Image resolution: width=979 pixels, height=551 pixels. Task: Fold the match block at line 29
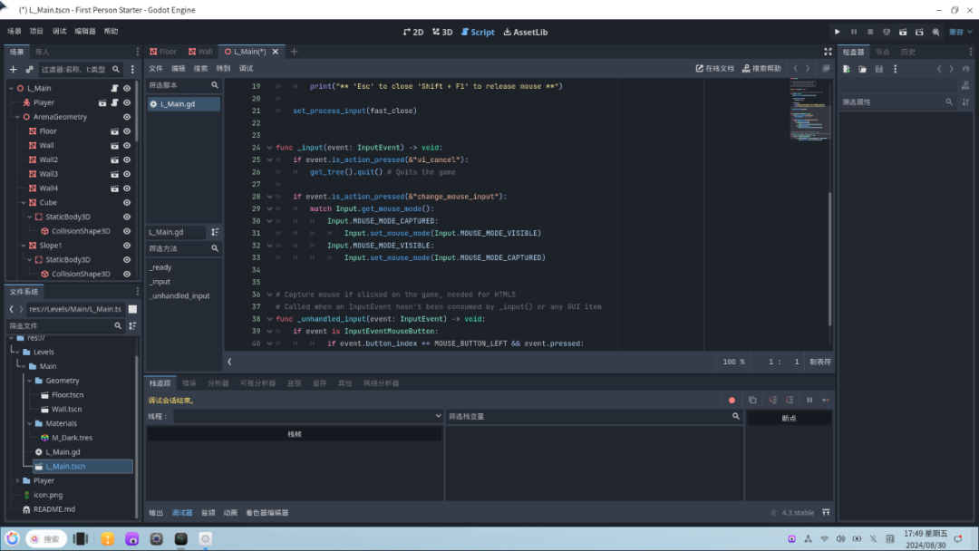coord(270,209)
